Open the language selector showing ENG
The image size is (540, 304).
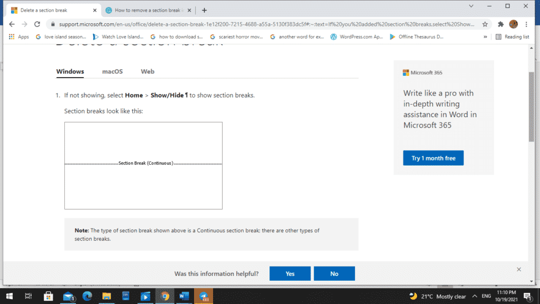click(486, 296)
